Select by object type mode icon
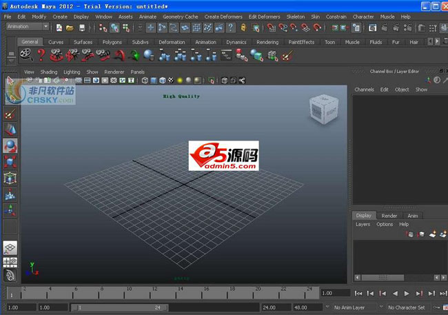The image size is (448, 315). pyautogui.click(x=115, y=28)
